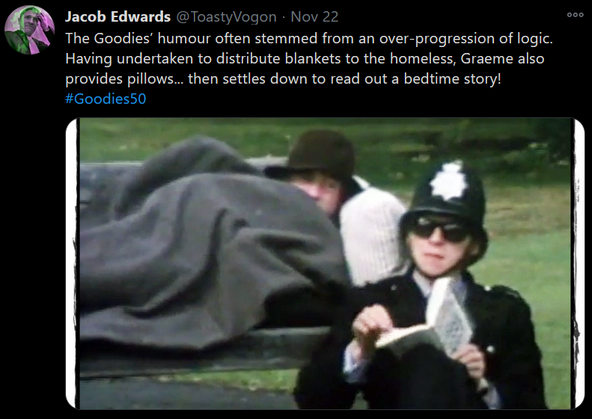The height and width of the screenshot is (419, 592).
Task: Click the white pillow in the photo
Action: point(372,235)
